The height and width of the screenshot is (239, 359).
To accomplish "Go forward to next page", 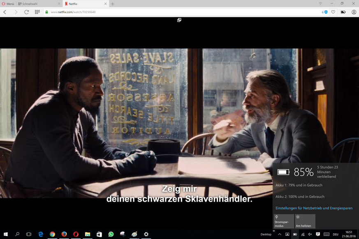I will pyautogui.click(x=16, y=12).
